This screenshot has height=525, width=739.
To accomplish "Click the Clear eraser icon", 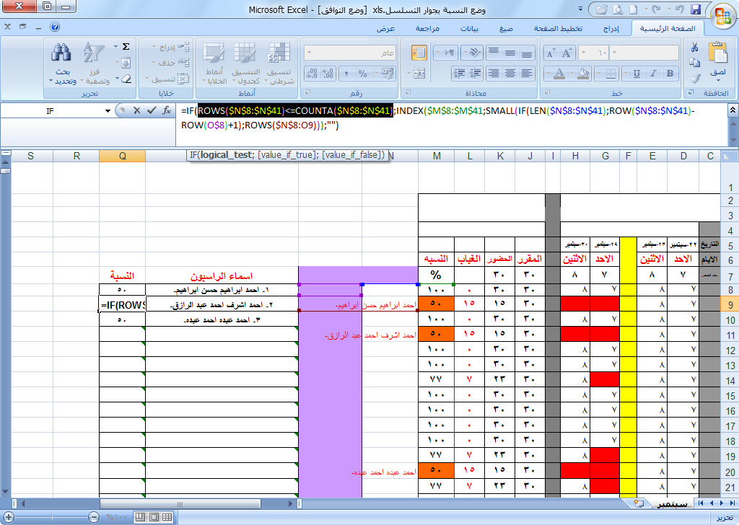I will point(126,79).
